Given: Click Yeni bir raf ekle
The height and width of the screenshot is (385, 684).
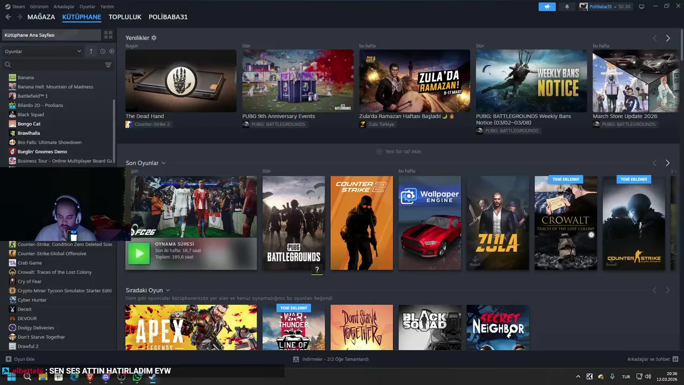Looking at the screenshot, I should 399,151.
